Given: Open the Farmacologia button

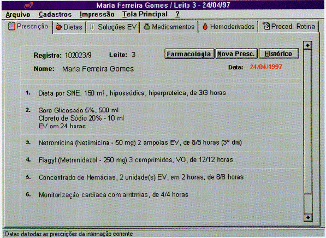Looking at the screenshot, I should tap(189, 54).
